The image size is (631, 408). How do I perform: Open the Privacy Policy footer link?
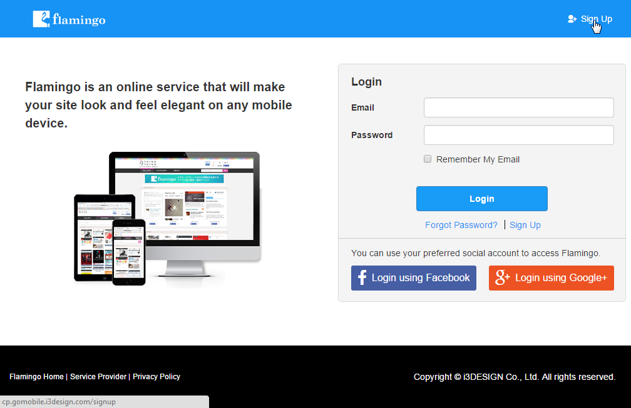(x=156, y=377)
